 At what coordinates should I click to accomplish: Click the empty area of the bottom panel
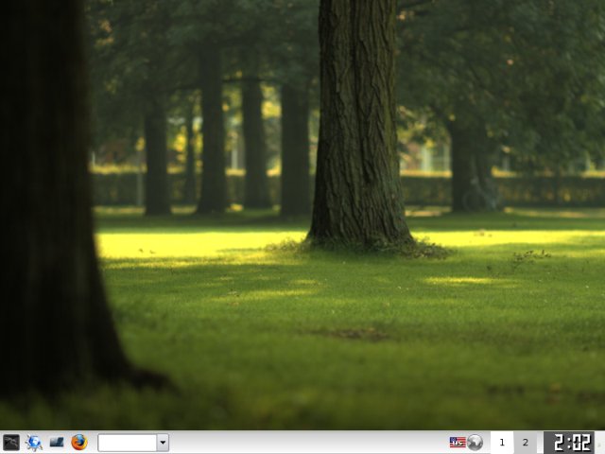click(302, 442)
